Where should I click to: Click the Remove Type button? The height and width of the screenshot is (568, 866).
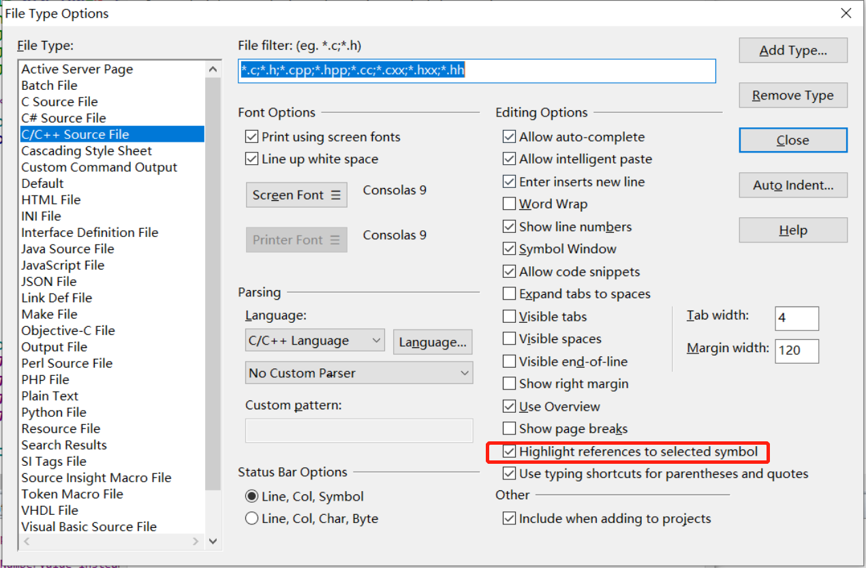tap(793, 95)
